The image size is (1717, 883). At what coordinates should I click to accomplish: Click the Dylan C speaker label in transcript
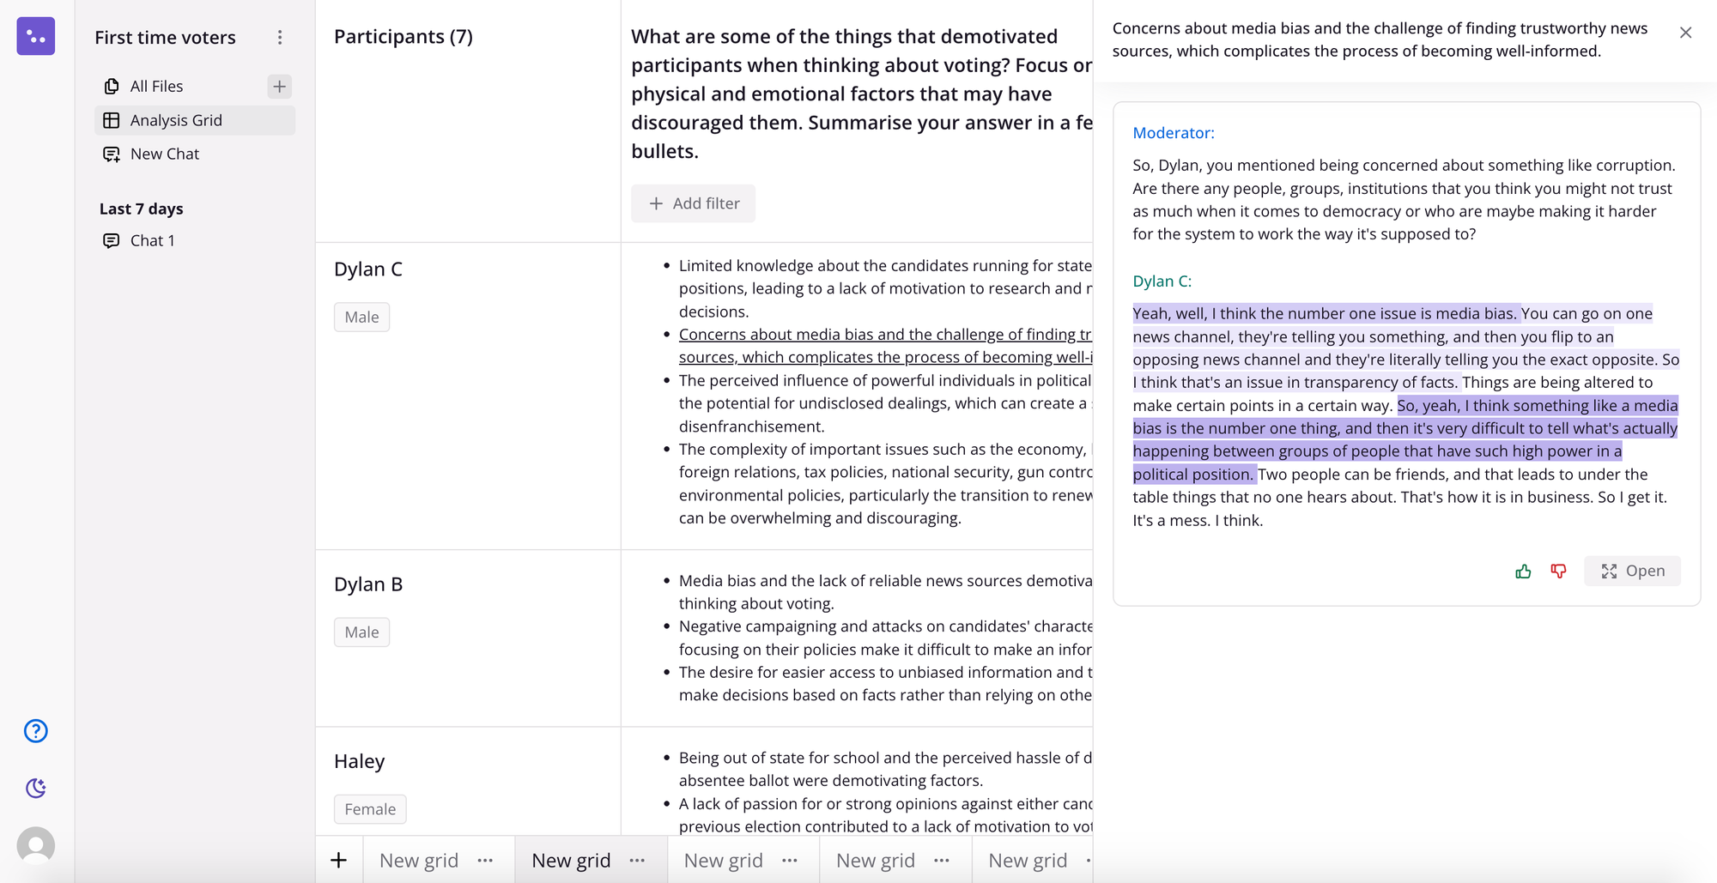[x=1162, y=281]
